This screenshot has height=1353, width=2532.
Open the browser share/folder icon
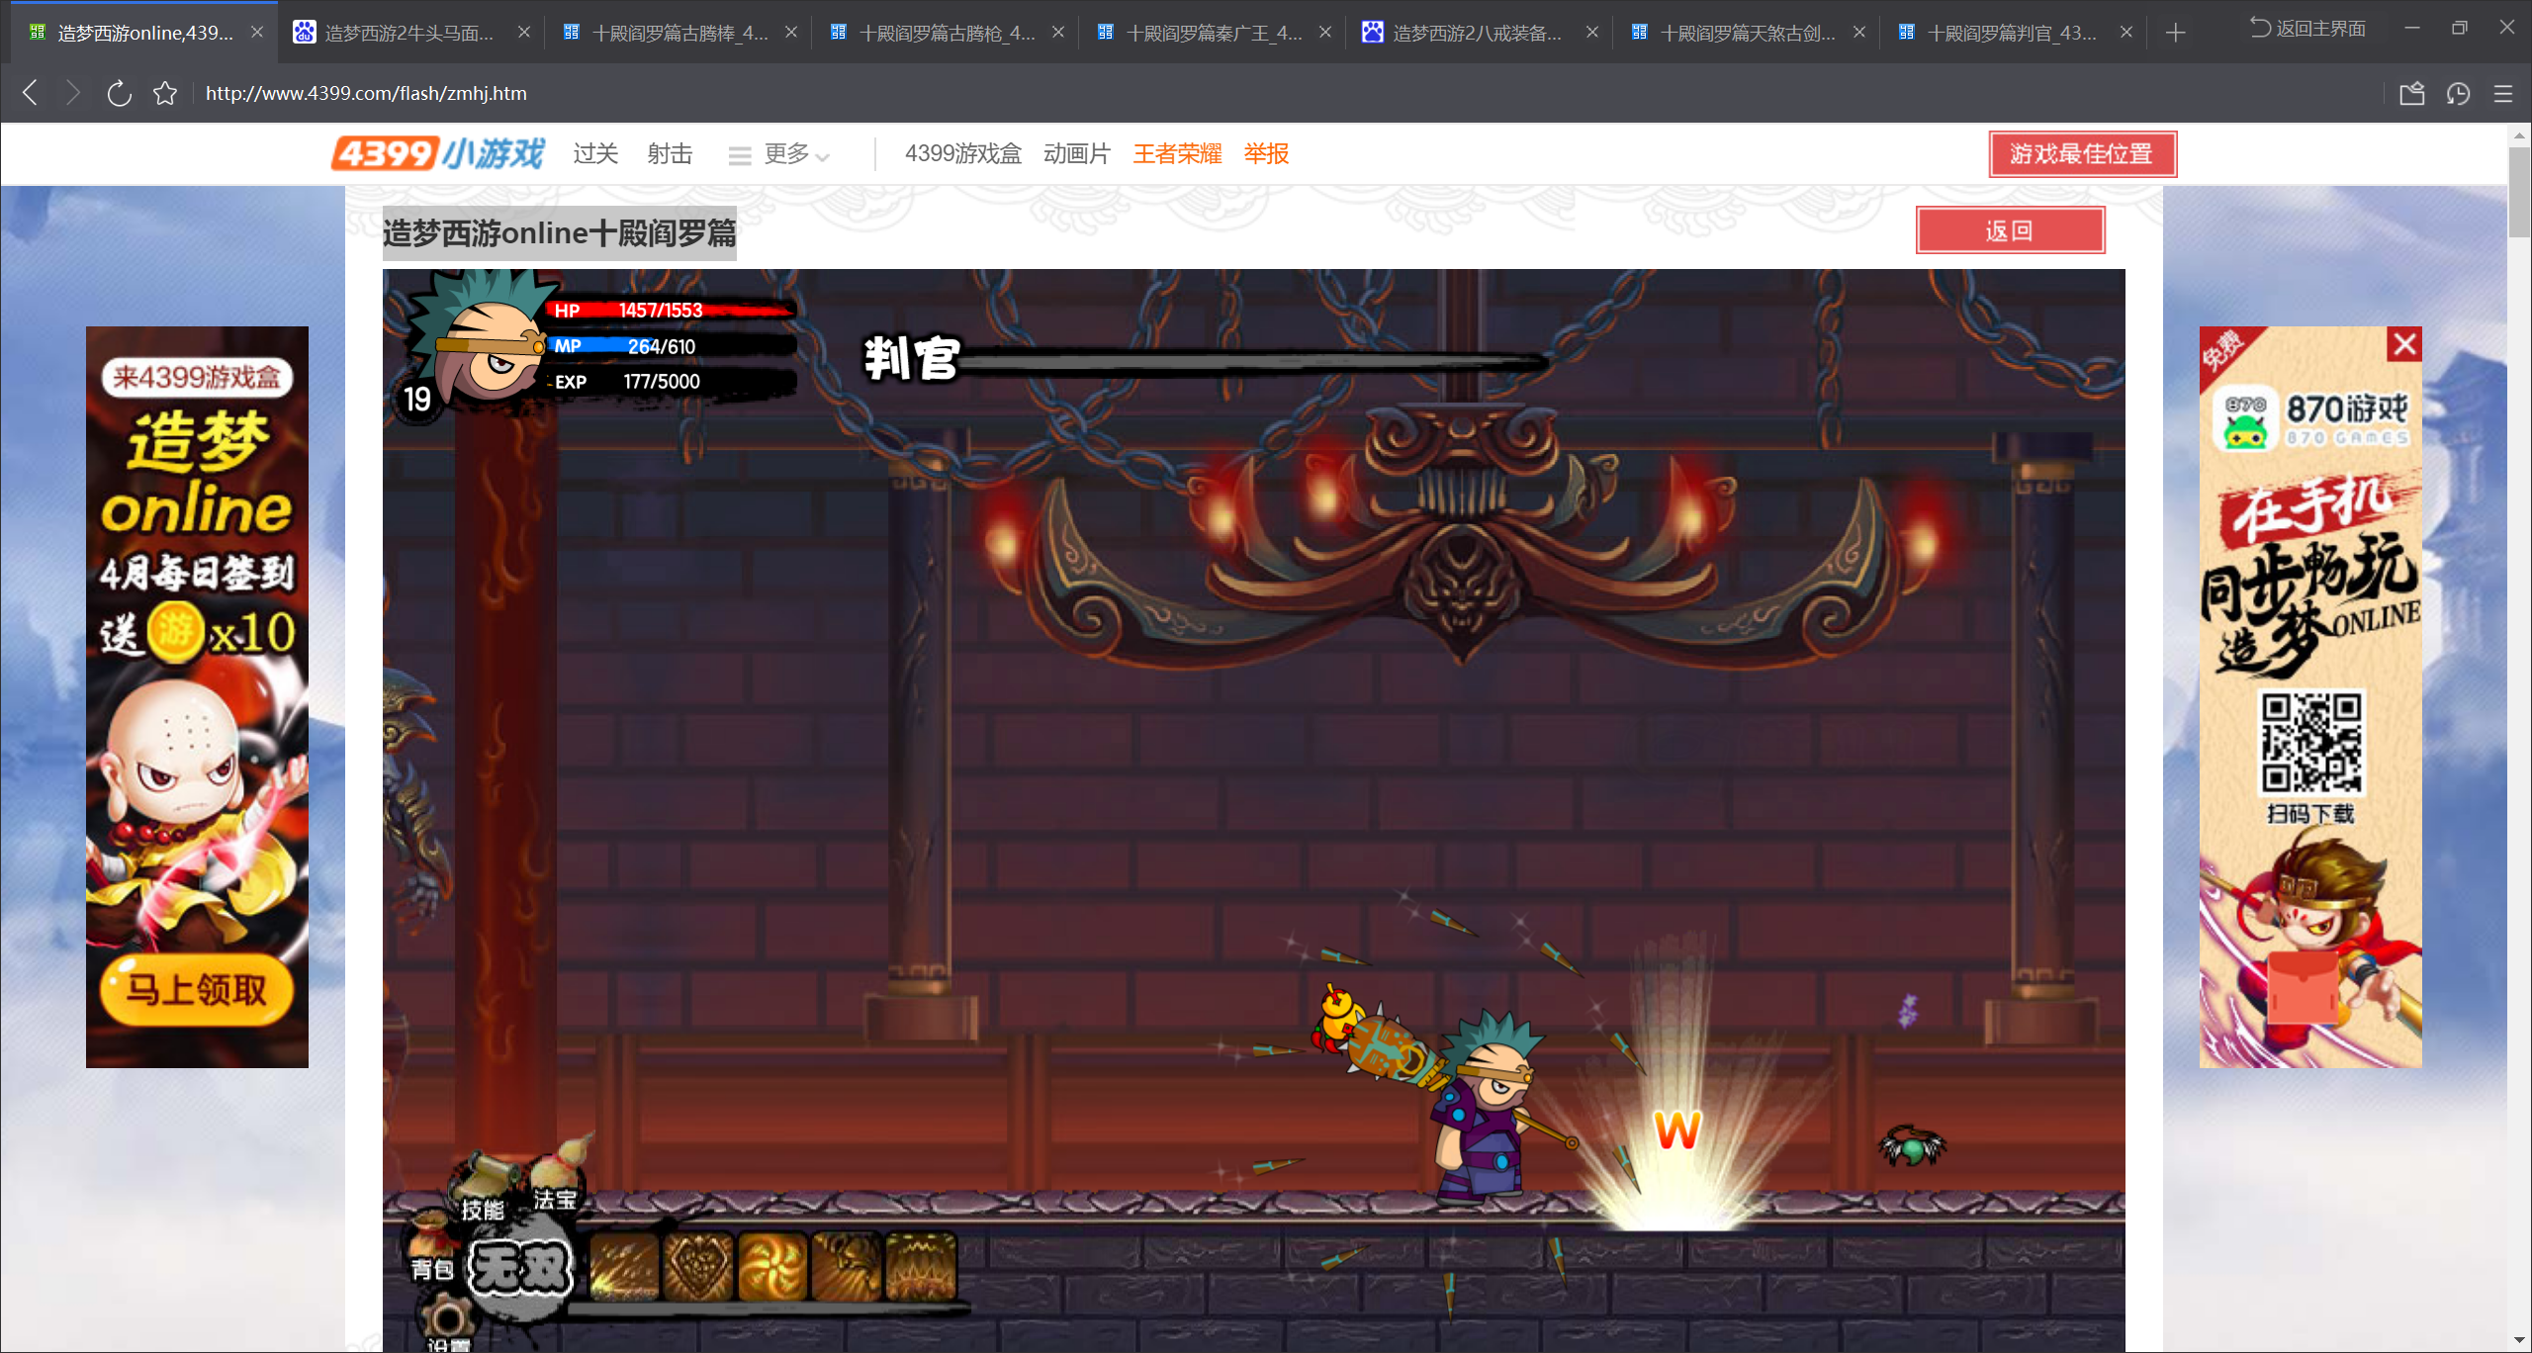point(2411,93)
